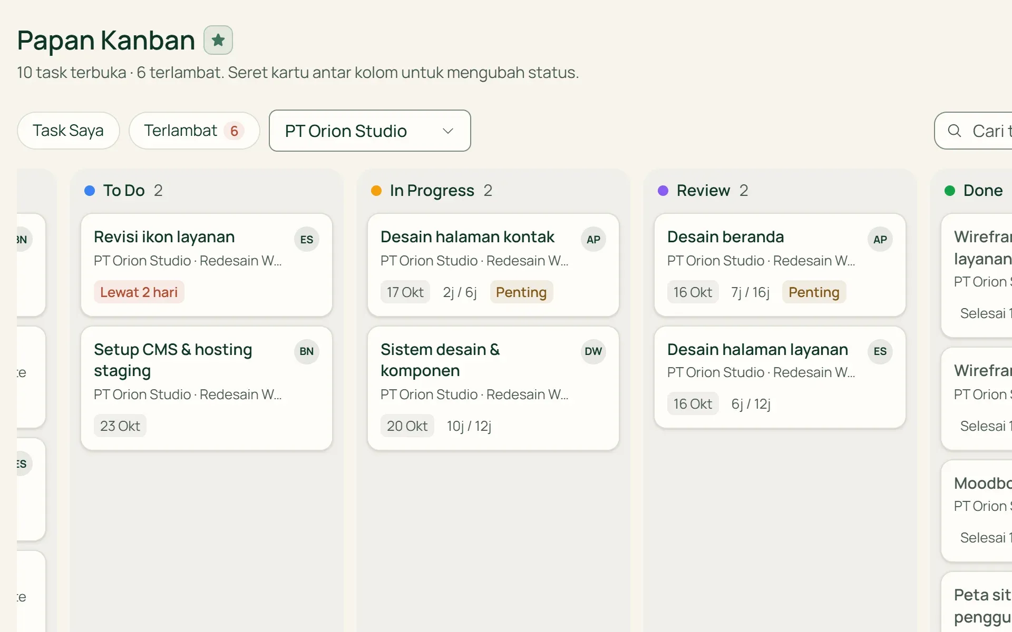Toggle the star favorite button beside Papan Kanban
This screenshot has width=1012, height=632.
coord(218,40)
